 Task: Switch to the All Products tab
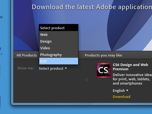pyautogui.click(x=27, y=55)
